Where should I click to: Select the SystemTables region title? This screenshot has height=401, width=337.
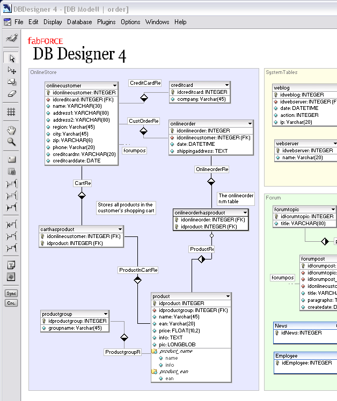[281, 72]
